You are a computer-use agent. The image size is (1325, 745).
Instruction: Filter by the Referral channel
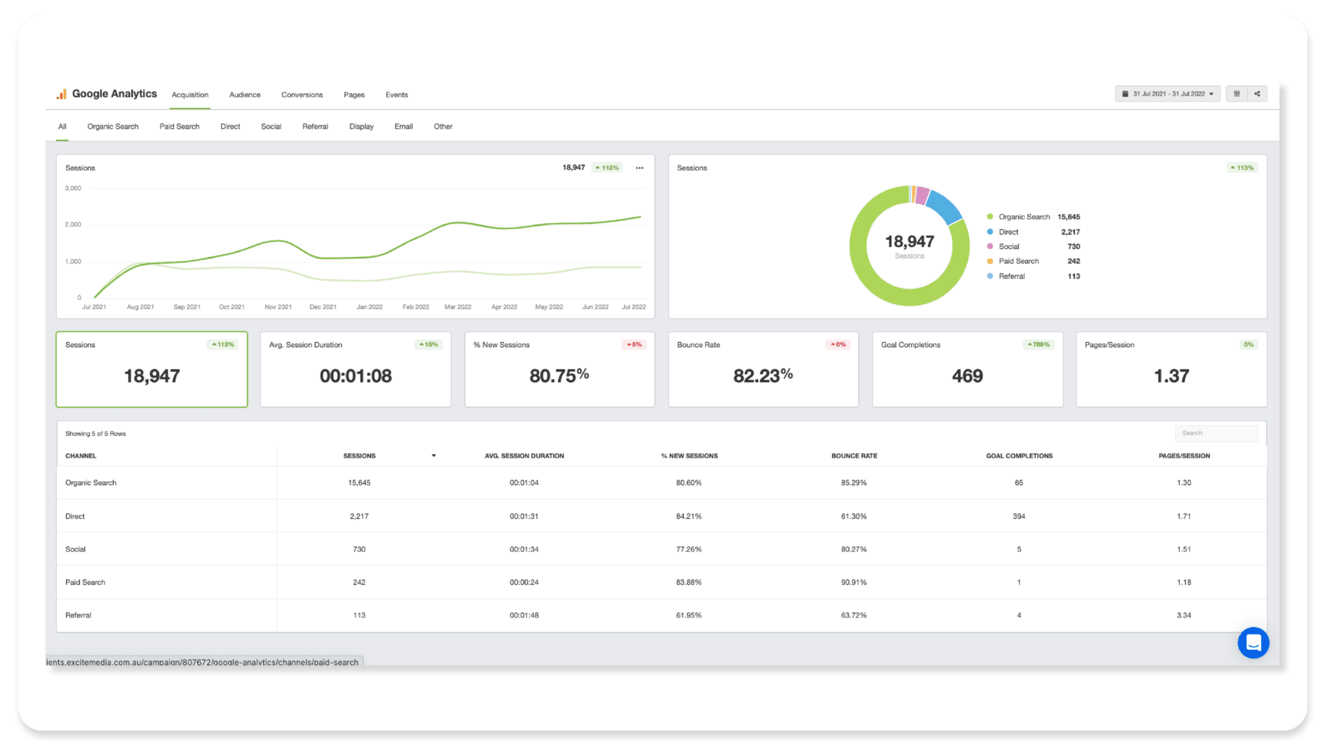point(315,127)
